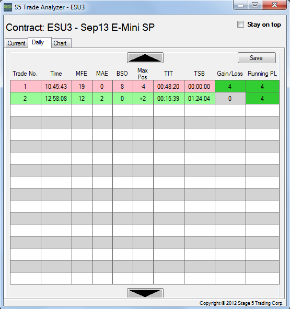
Task: Click the Gain/Loss column header
Action: (230, 74)
